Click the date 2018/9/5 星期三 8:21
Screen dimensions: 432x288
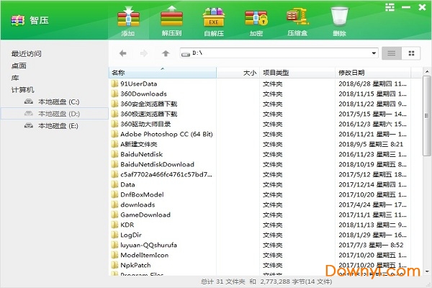coord(371,144)
